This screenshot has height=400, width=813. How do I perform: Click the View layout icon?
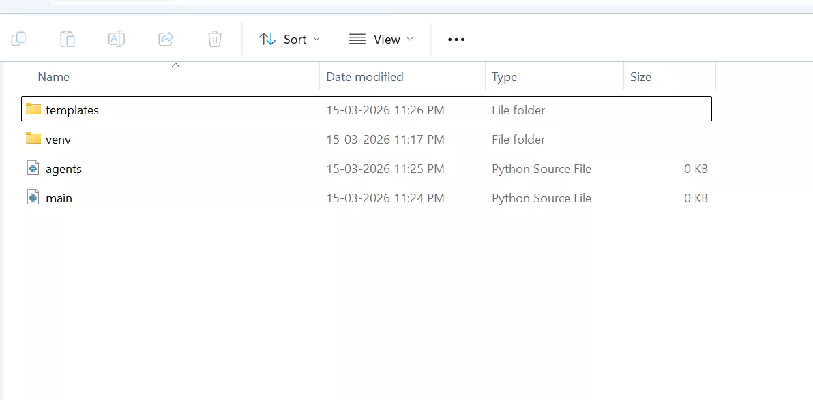(x=357, y=39)
